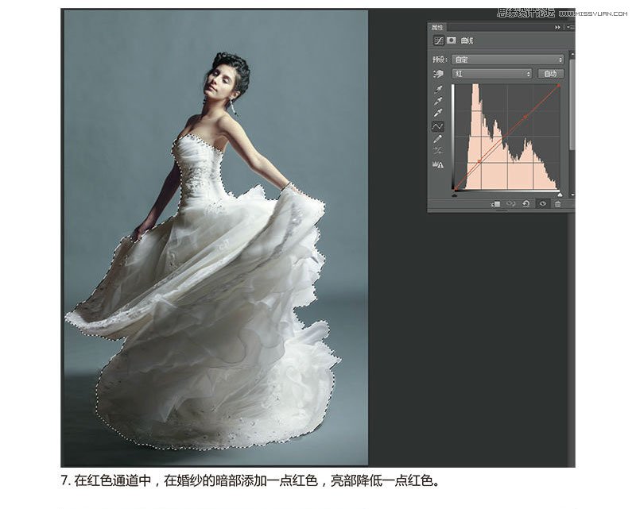
Task: Select the upper curve control point
Action: click(x=526, y=117)
